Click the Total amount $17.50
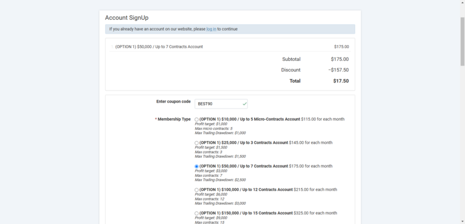 click(341, 81)
